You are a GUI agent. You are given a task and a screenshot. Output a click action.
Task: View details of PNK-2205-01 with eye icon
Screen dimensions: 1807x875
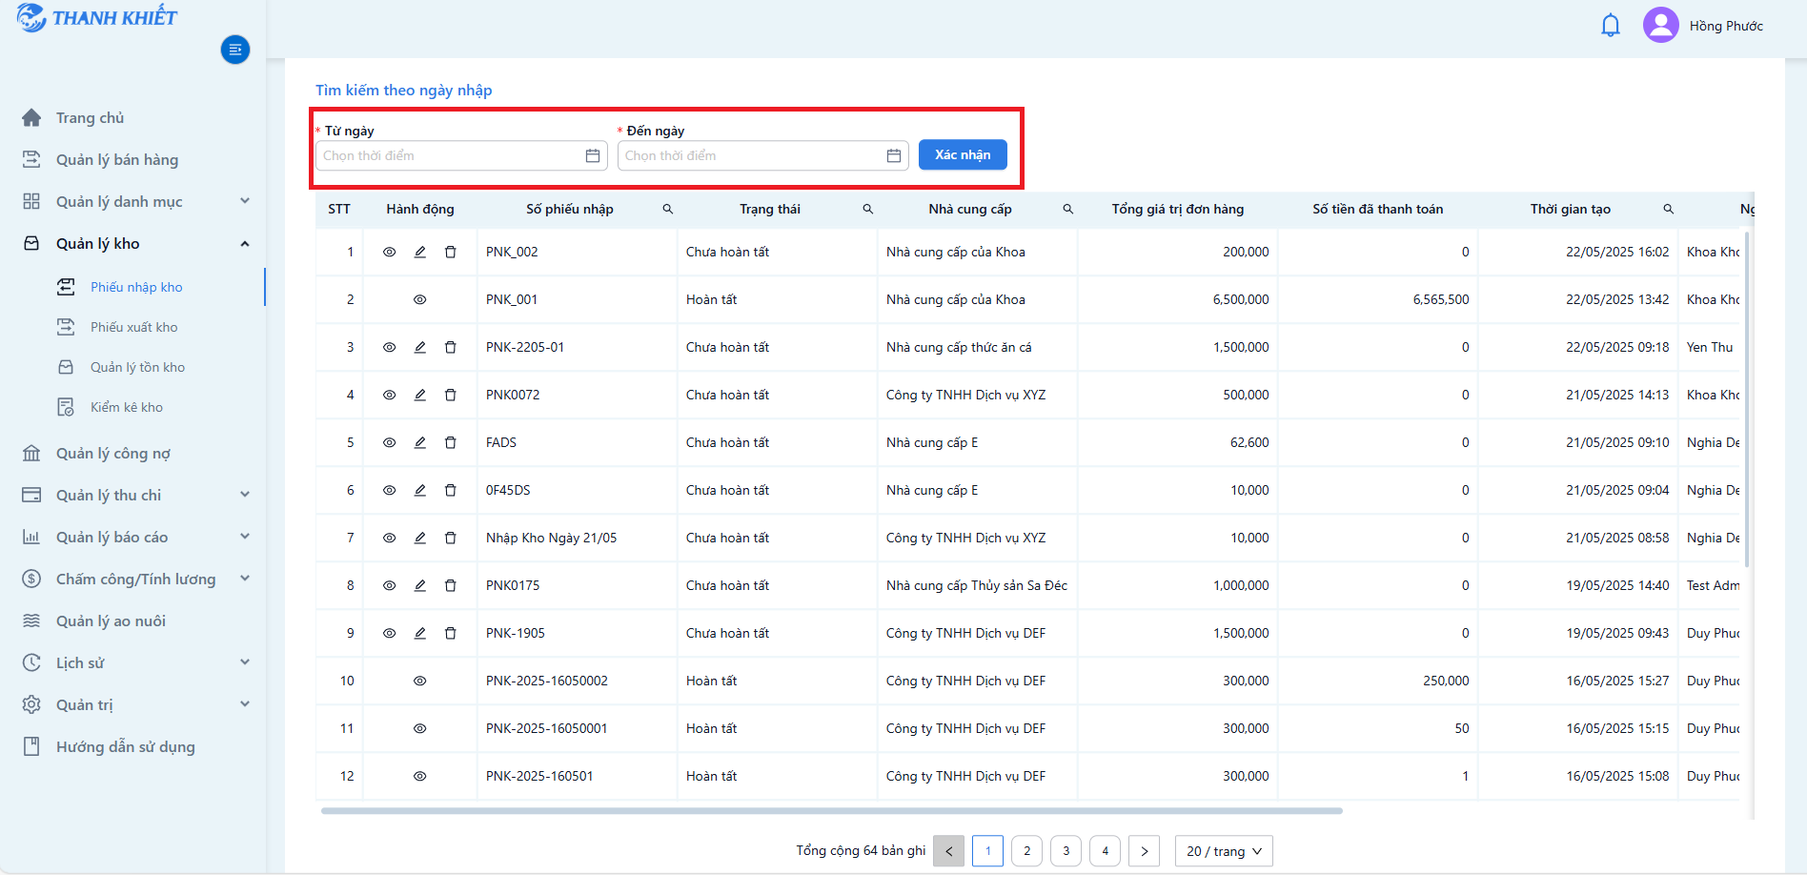coord(390,347)
